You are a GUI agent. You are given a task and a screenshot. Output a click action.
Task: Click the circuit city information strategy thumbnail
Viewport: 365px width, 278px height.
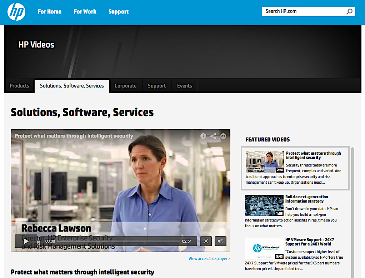264,205
